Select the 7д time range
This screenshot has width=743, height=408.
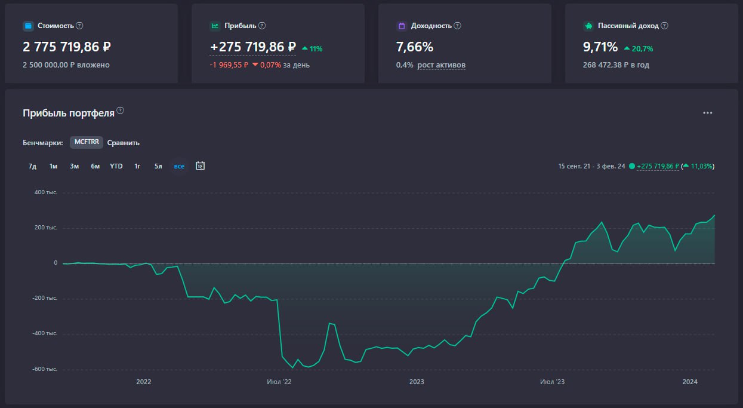click(x=32, y=166)
